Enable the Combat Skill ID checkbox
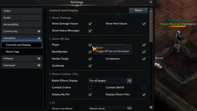The image size is (197, 111). click(x=144, y=88)
